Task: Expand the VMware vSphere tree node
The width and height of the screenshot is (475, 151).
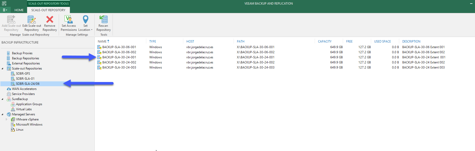Action: pyautogui.click(x=7, y=119)
